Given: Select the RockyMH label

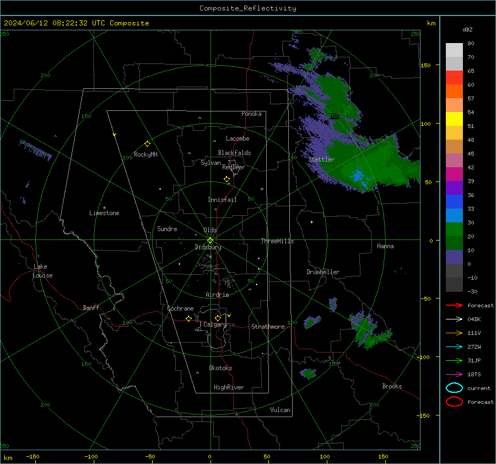Looking at the screenshot, I should coord(145,154).
